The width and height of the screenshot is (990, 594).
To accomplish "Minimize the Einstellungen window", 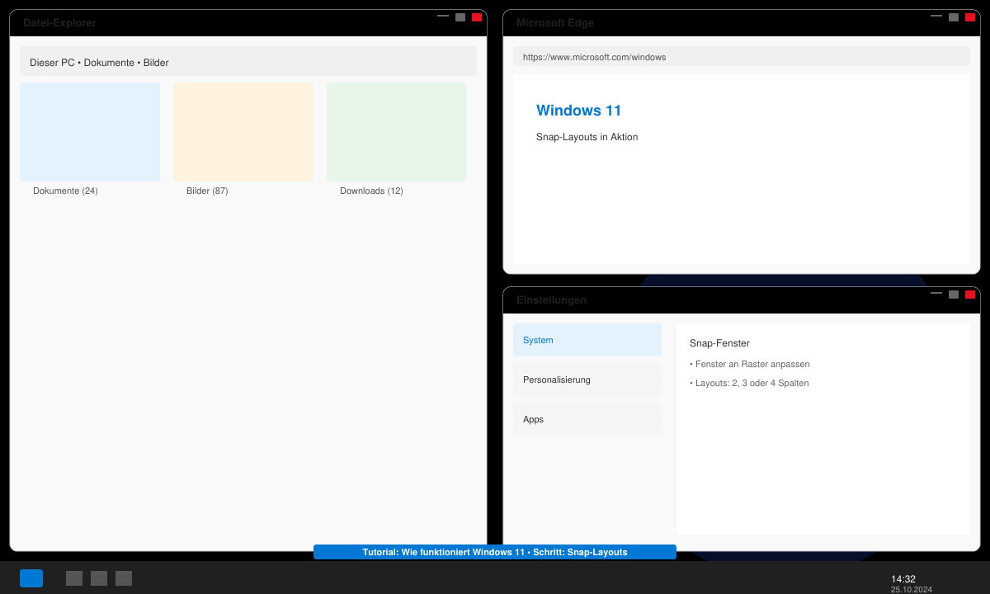I will coord(936,293).
